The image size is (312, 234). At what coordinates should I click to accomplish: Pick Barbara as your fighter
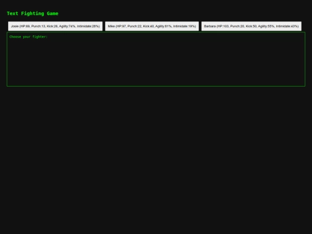pyautogui.click(x=251, y=26)
